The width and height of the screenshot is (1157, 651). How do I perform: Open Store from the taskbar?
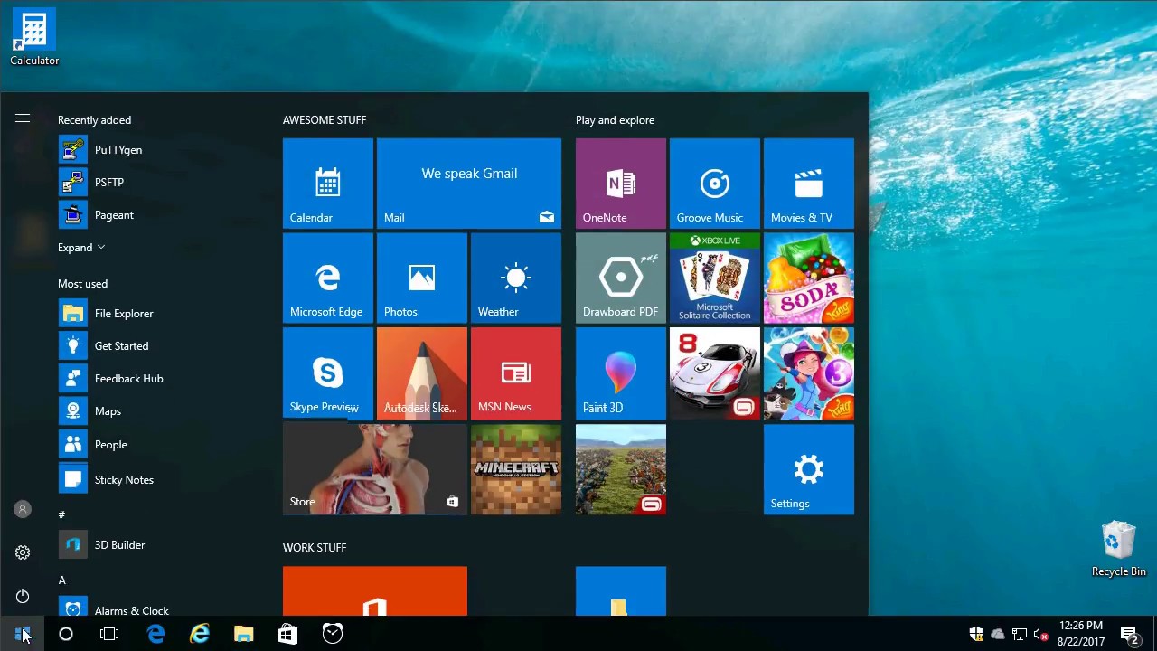coord(287,634)
